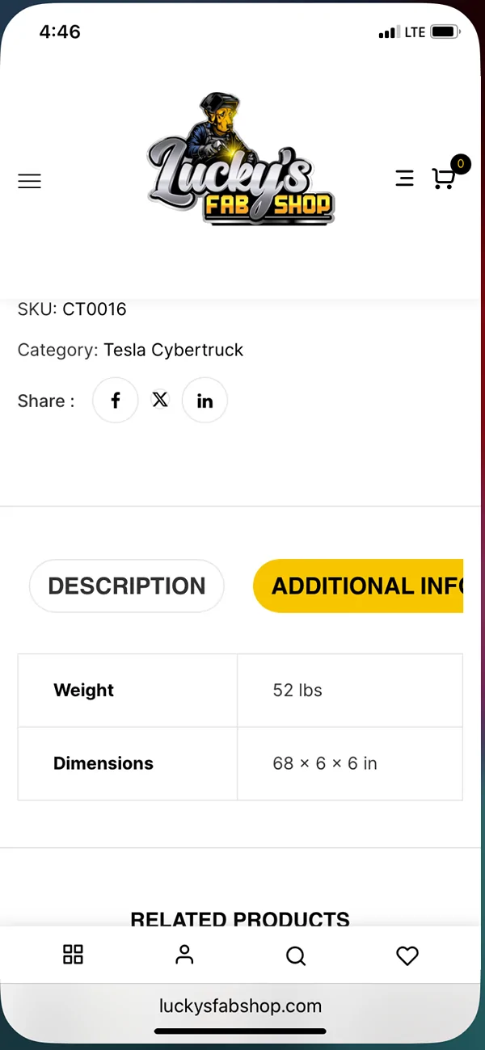Tap the cart item count badge

pos(461,164)
